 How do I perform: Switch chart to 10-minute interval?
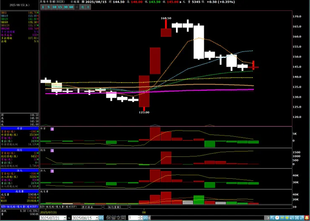[54, 7]
